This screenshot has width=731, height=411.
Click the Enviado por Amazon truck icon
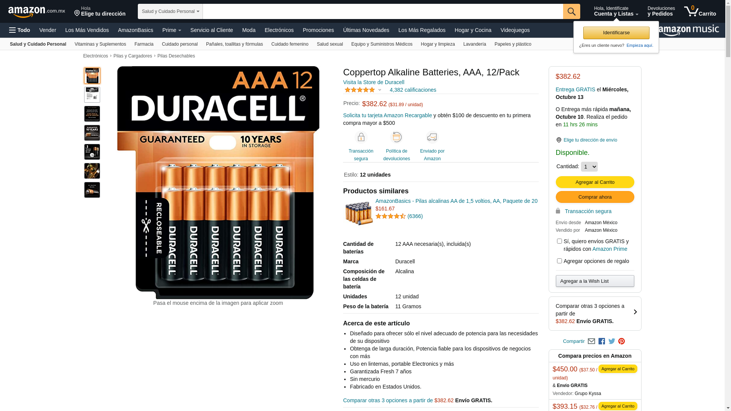[432, 137]
